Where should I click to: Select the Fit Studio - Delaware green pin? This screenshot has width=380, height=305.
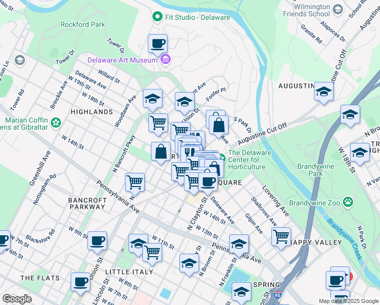[x=157, y=17]
